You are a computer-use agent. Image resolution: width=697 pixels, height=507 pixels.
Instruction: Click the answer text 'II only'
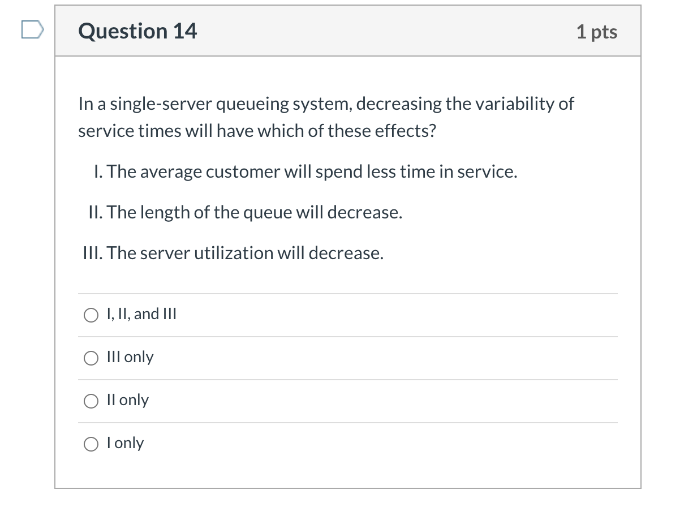pos(127,400)
